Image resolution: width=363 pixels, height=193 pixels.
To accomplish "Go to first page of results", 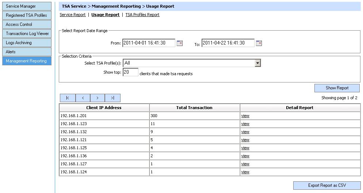I will click(68, 98).
